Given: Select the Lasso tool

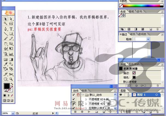Looking at the screenshot, I should [11, 23].
